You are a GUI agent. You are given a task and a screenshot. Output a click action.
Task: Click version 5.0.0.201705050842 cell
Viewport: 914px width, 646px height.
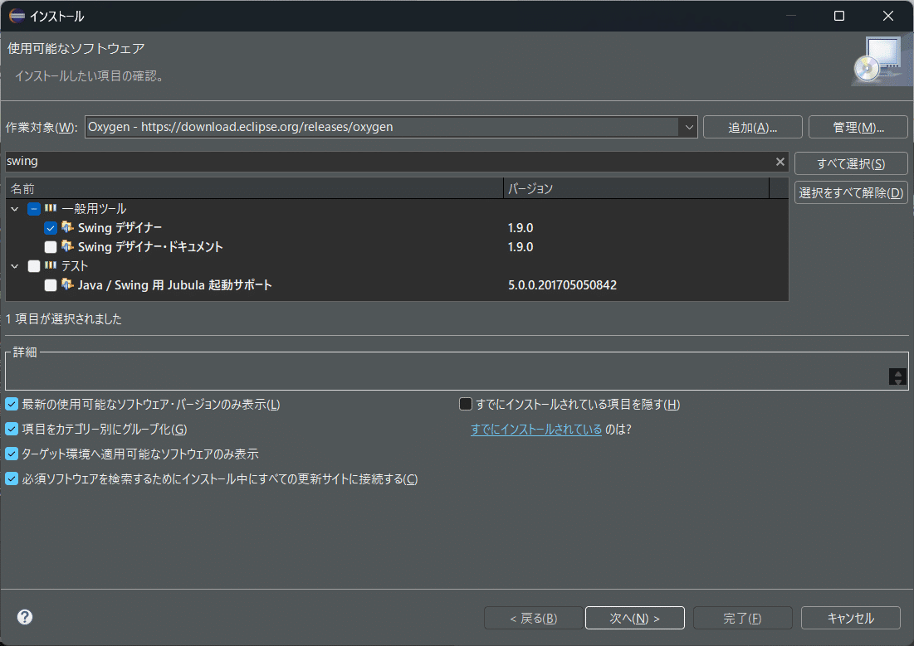point(563,284)
